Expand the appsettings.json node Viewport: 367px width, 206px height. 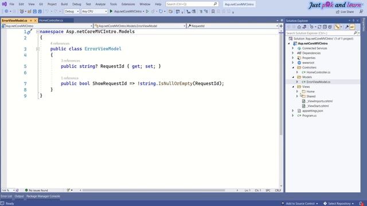293,110
